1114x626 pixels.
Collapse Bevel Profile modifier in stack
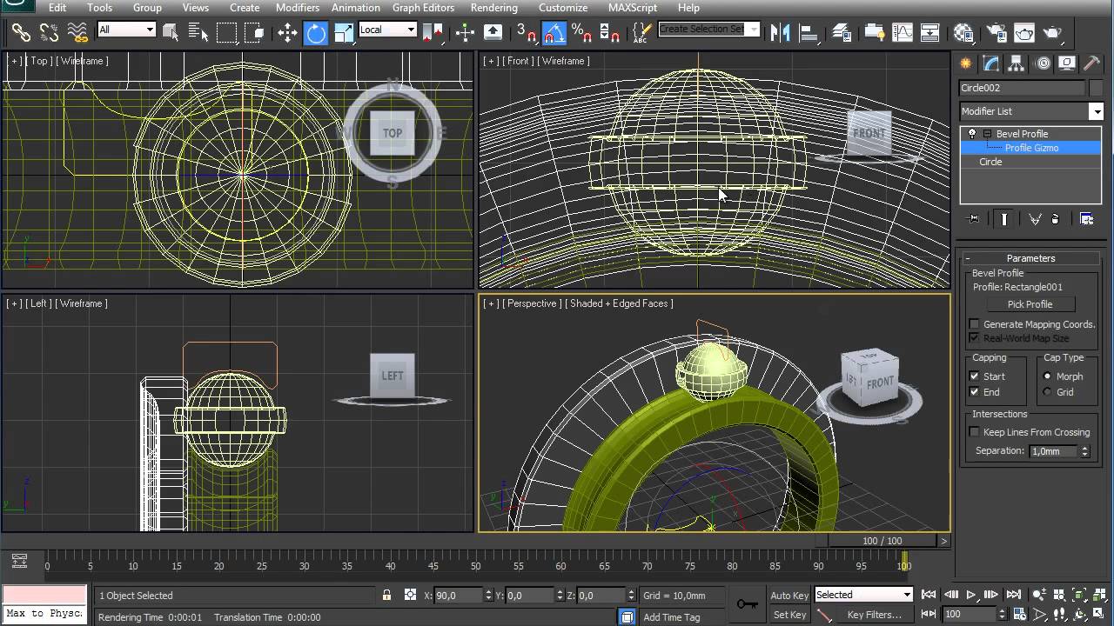pyautogui.click(x=987, y=134)
